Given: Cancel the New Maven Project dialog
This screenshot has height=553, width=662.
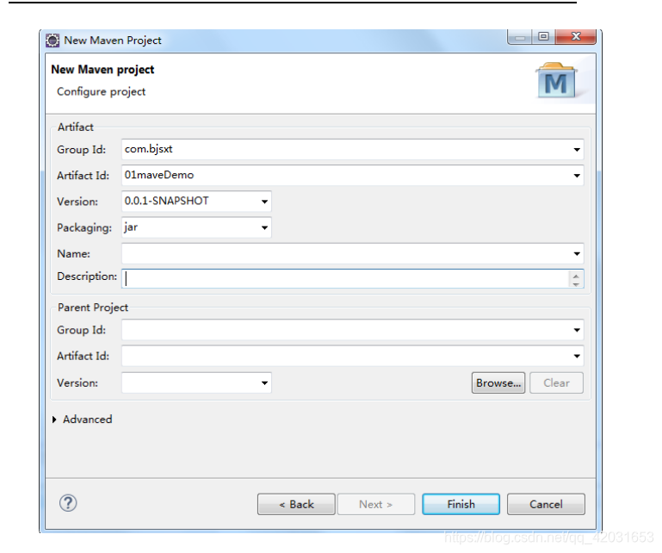Looking at the screenshot, I should pyautogui.click(x=546, y=504).
